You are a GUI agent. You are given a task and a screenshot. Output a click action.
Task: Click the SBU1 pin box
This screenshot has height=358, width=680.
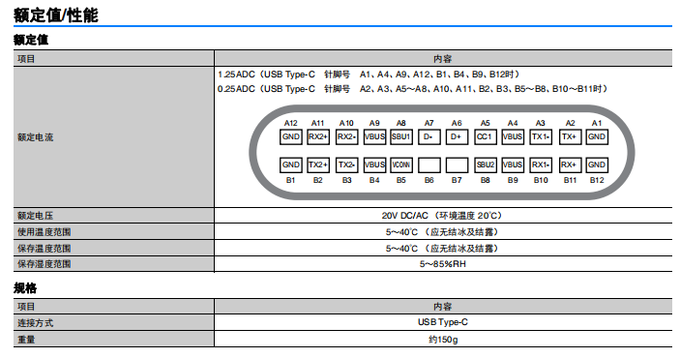click(x=401, y=136)
